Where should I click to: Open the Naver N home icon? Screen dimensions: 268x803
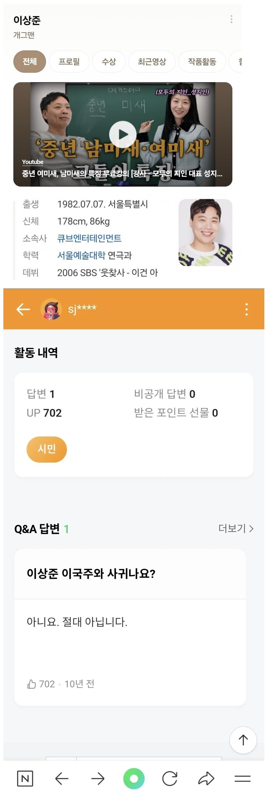pyautogui.click(x=25, y=779)
